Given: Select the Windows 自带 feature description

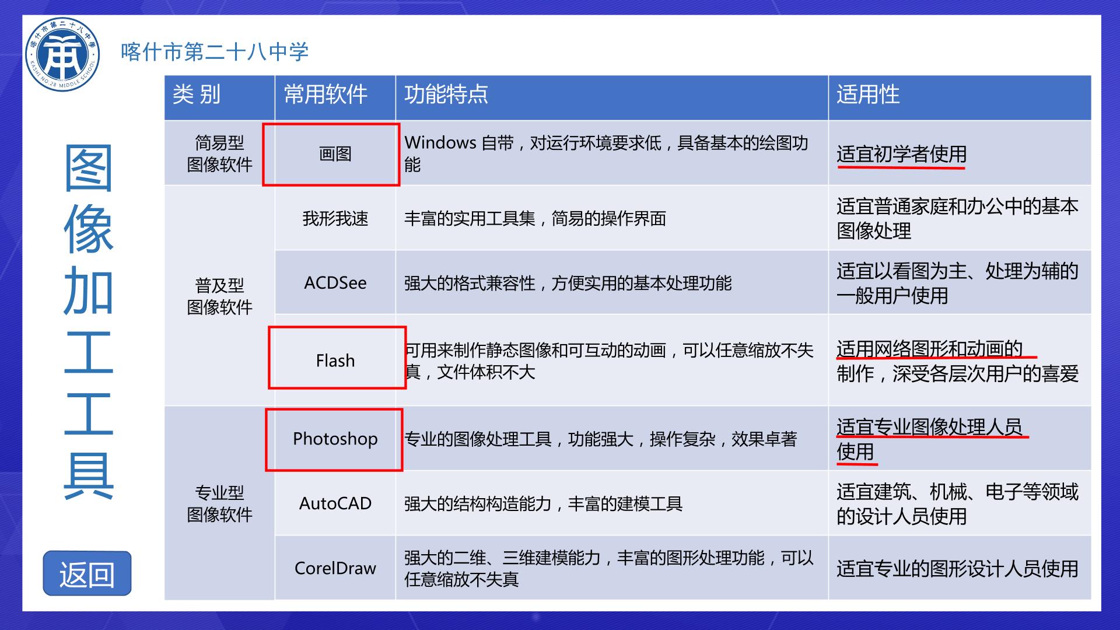Looking at the screenshot, I should point(606,153).
